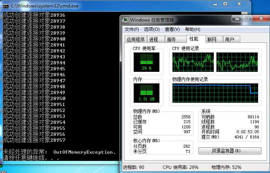Click the physical memory usage history graph
The image size is (270, 173).
(x=215, y=93)
